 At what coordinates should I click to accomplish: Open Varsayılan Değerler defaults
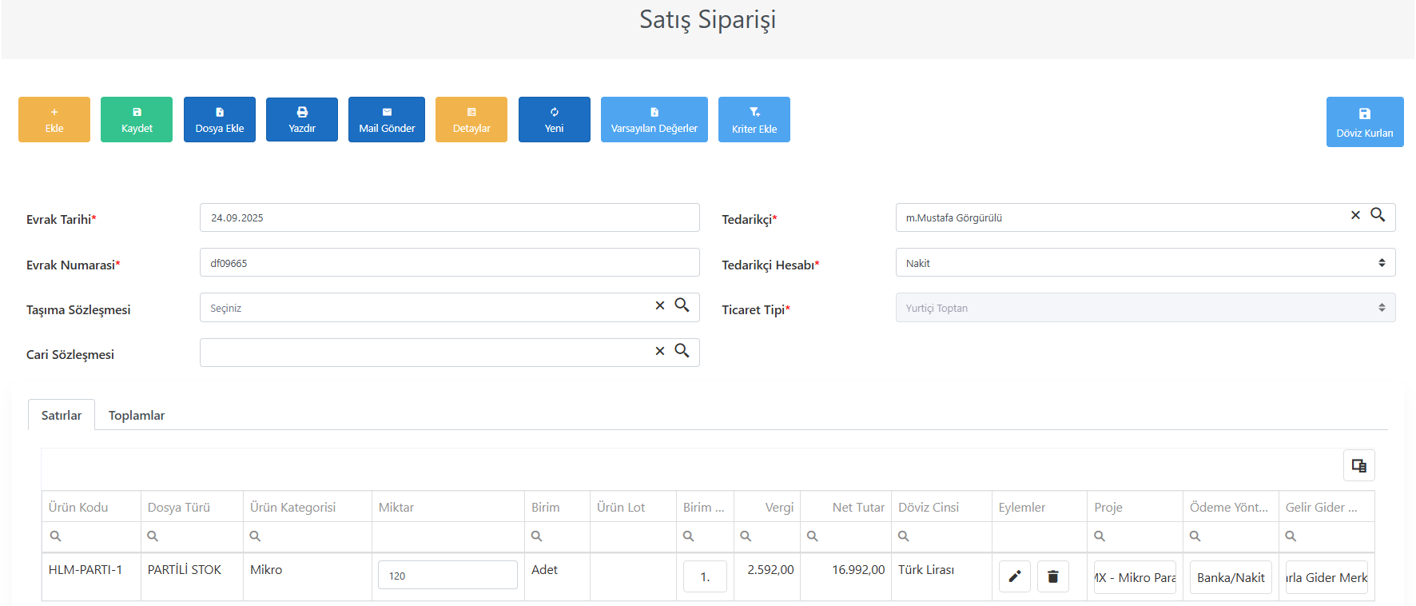click(x=654, y=120)
